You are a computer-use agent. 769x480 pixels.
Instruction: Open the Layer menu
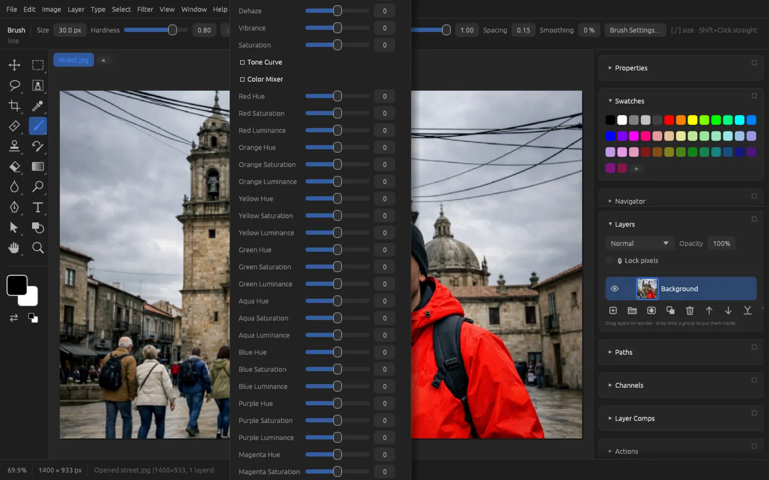75,9
